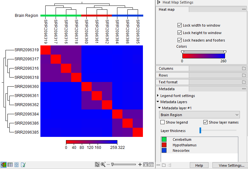This screenshot has height=169, width=248.
Task: Click the 1:1 zoom to 100% icon
Action: coord(151,164)
